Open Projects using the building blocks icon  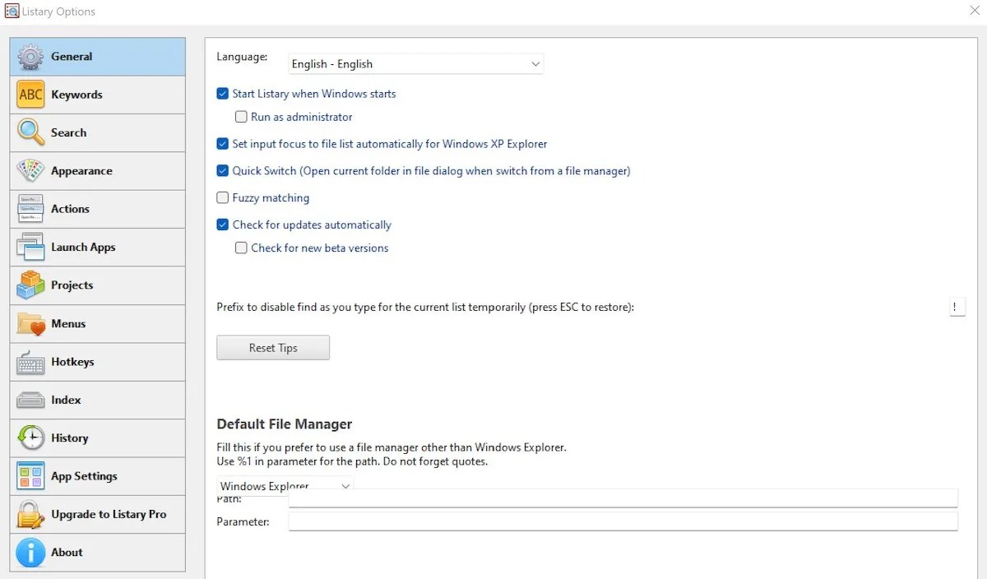coord(30,285)
